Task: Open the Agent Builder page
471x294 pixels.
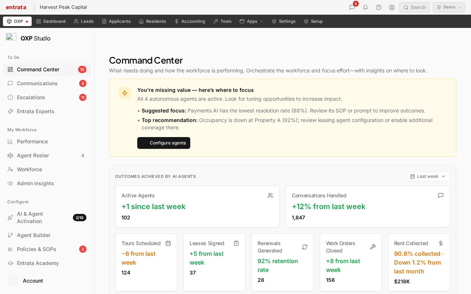Action: tap(47, 235)
